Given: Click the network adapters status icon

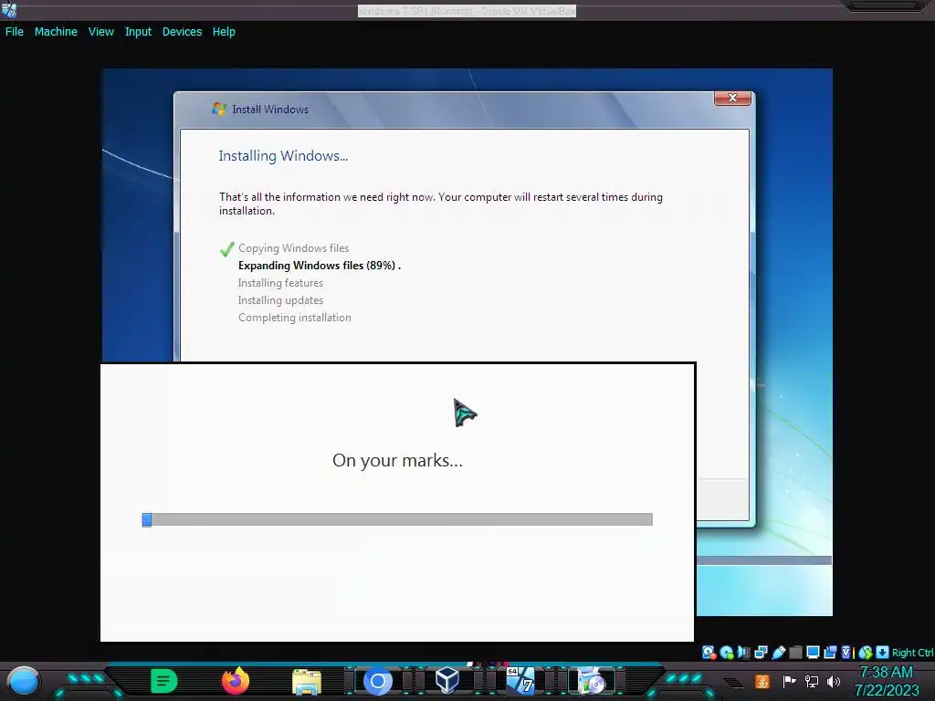Looking at the screenshot, I should 761,653.
